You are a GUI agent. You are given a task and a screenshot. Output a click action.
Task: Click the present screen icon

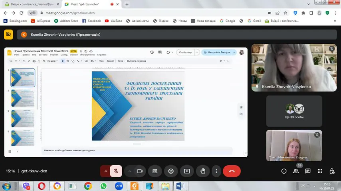187,171
